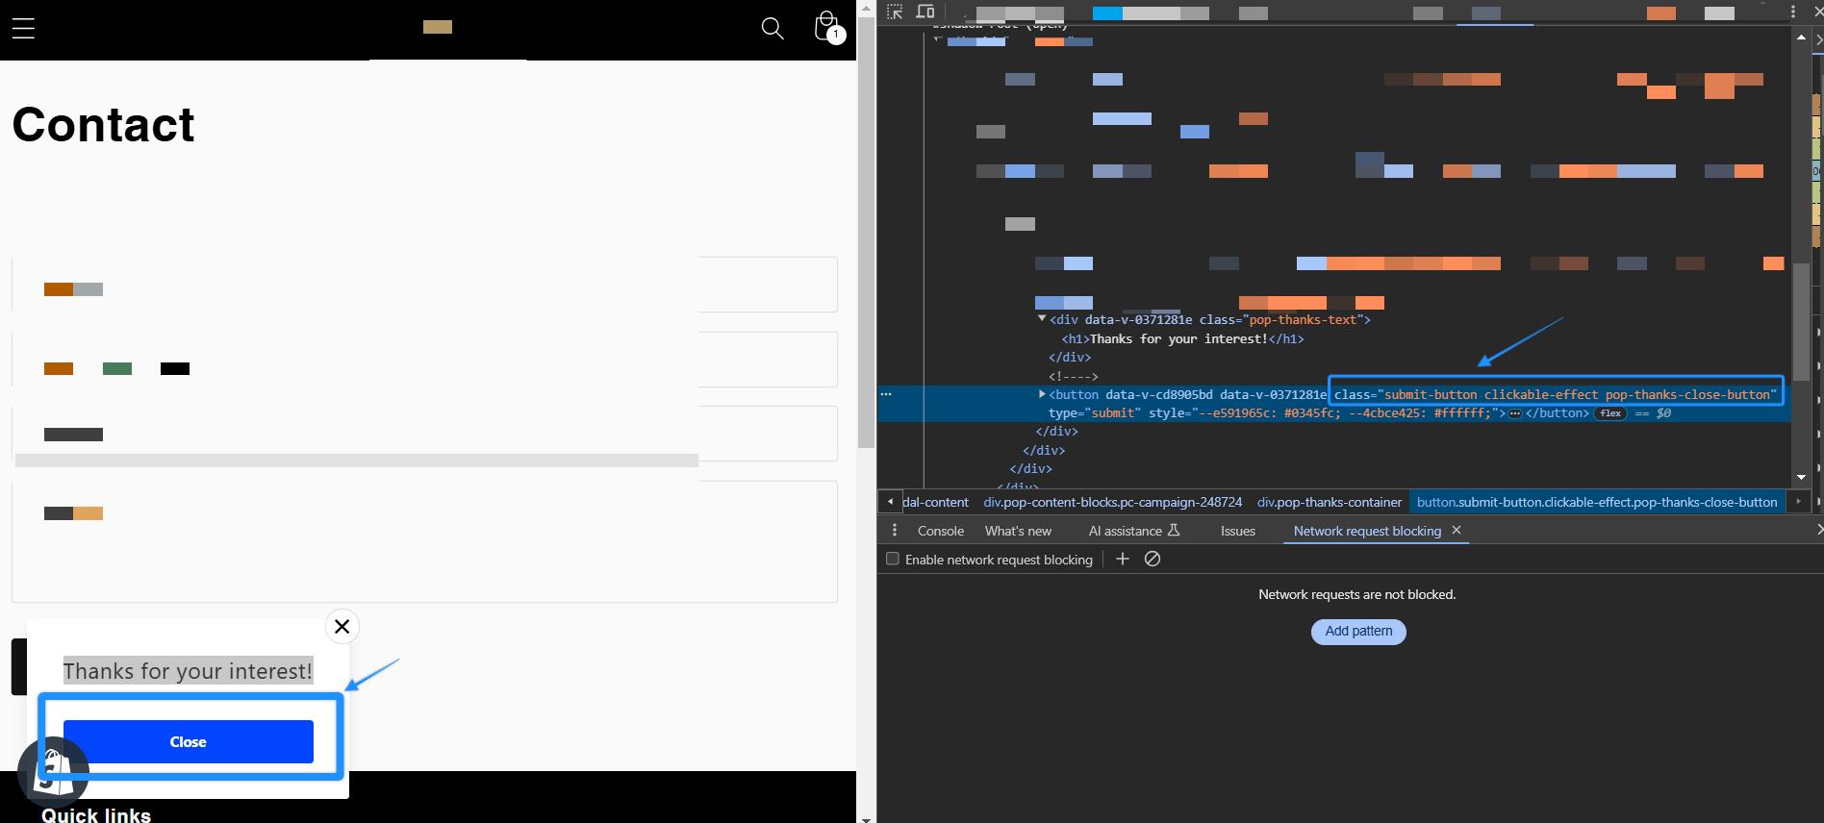1824x823 pixels.
Task: Switch to the Console tab
Action: tap(941, 531)
